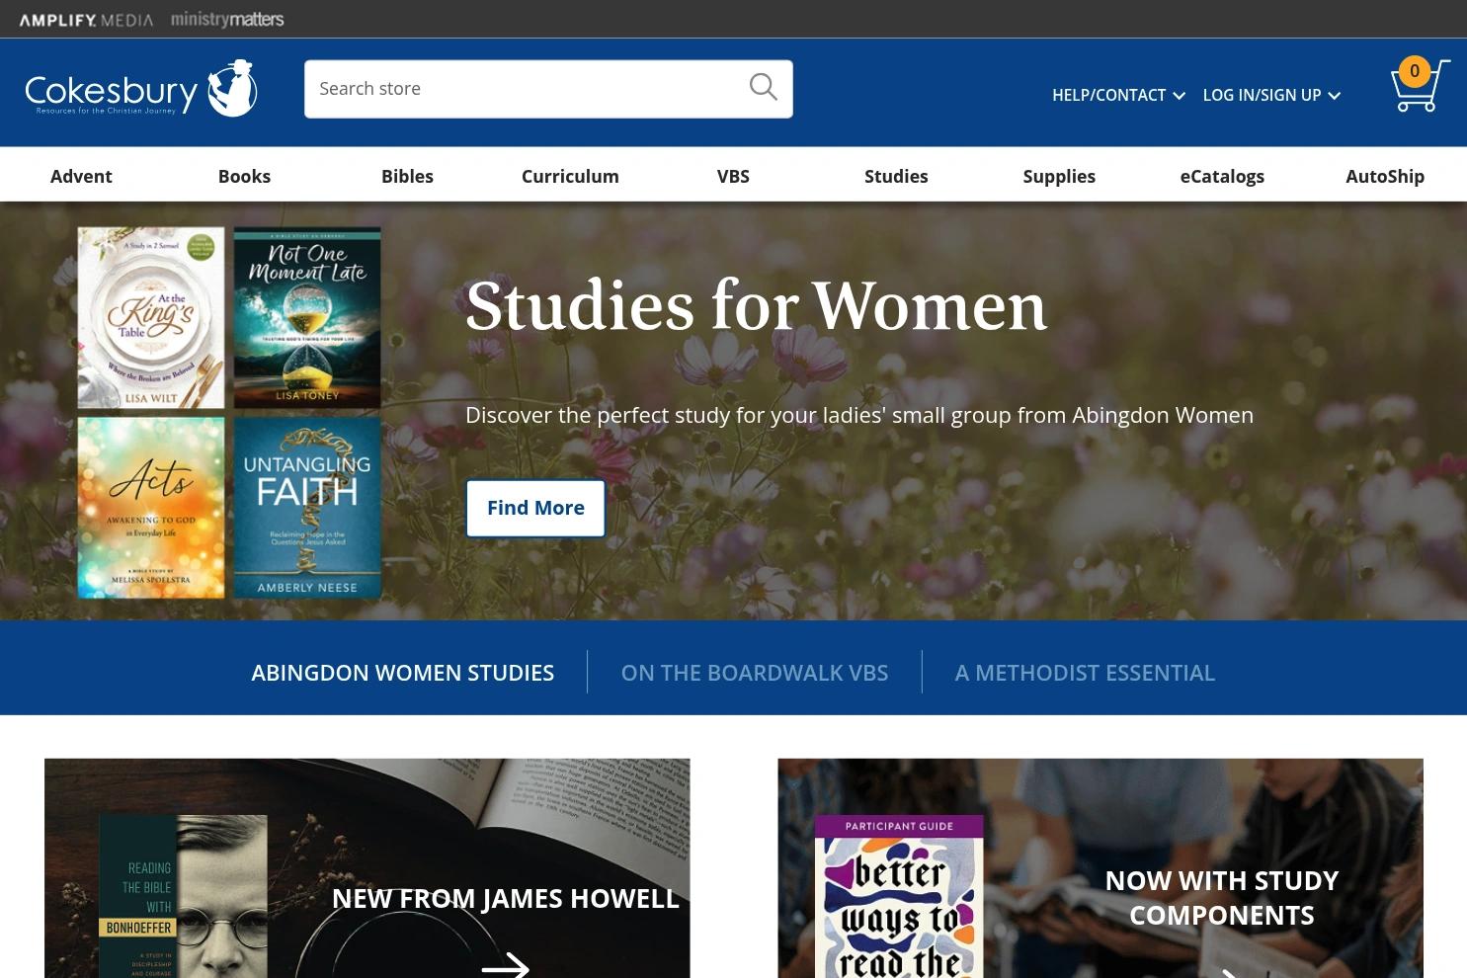Expand the Help/Contact dropdown
This screenshot has height=978, width=1467.
(1118, 95)
